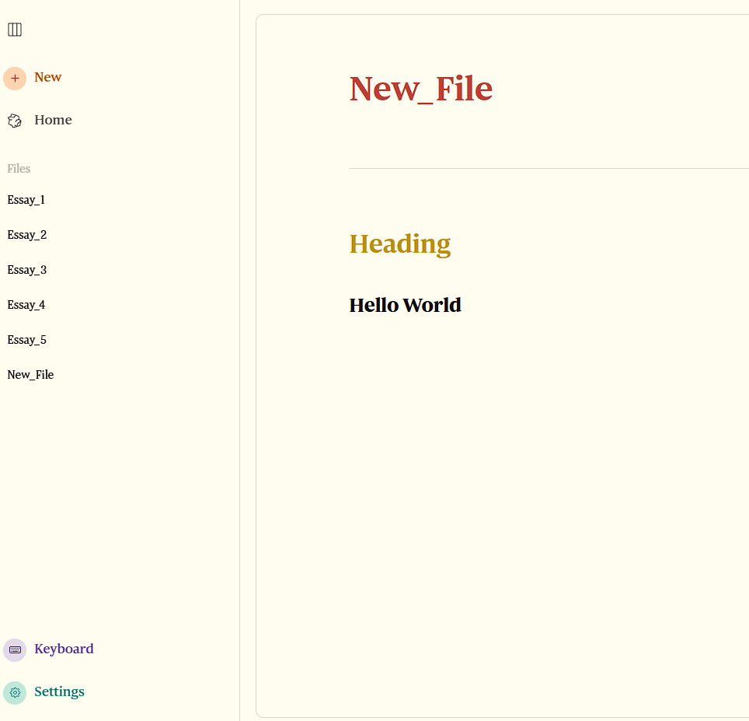Screen dimensions: 749x721
Task: Select Essay_4 in the sidebar
Action: coord(26,305)
